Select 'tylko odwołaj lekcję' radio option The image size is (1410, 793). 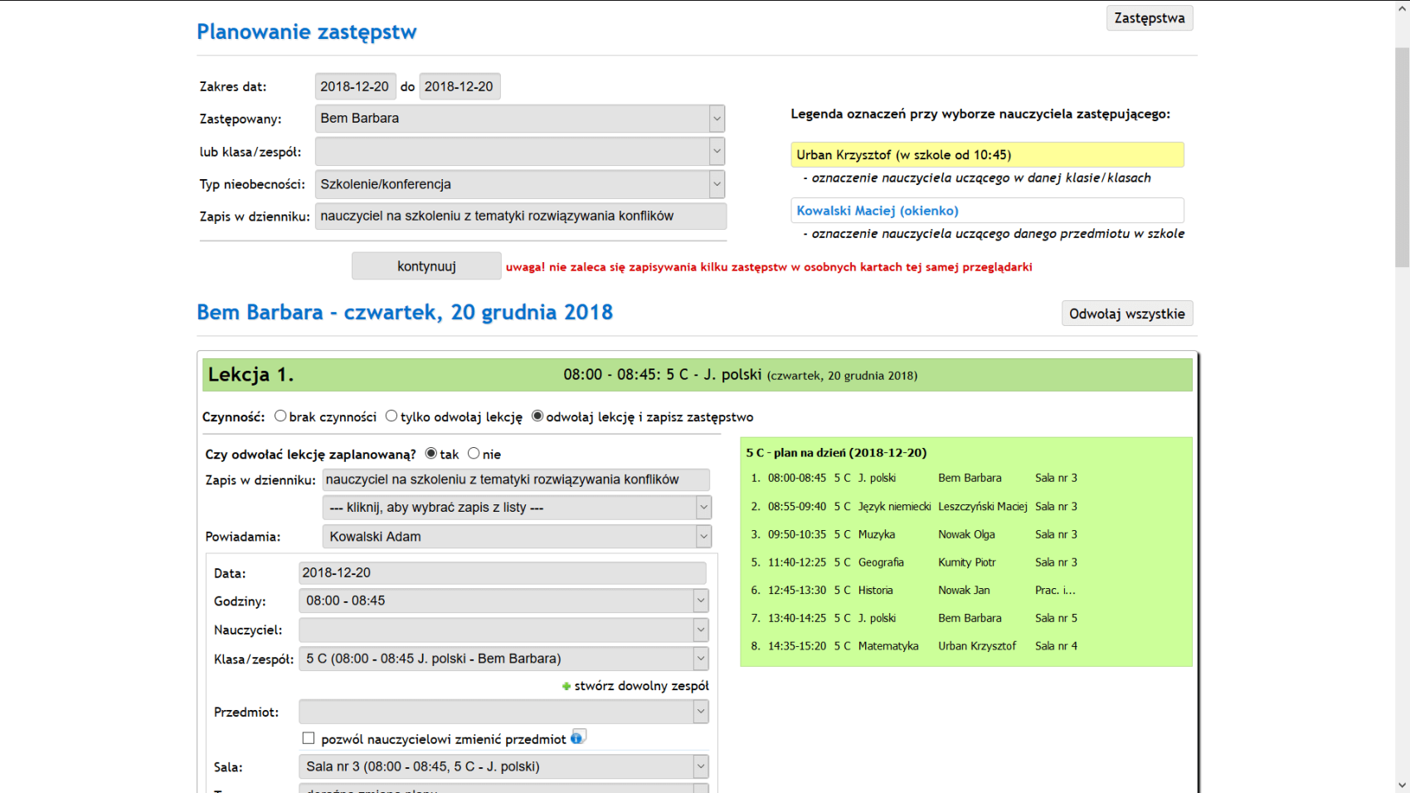[x=391, y=416]
